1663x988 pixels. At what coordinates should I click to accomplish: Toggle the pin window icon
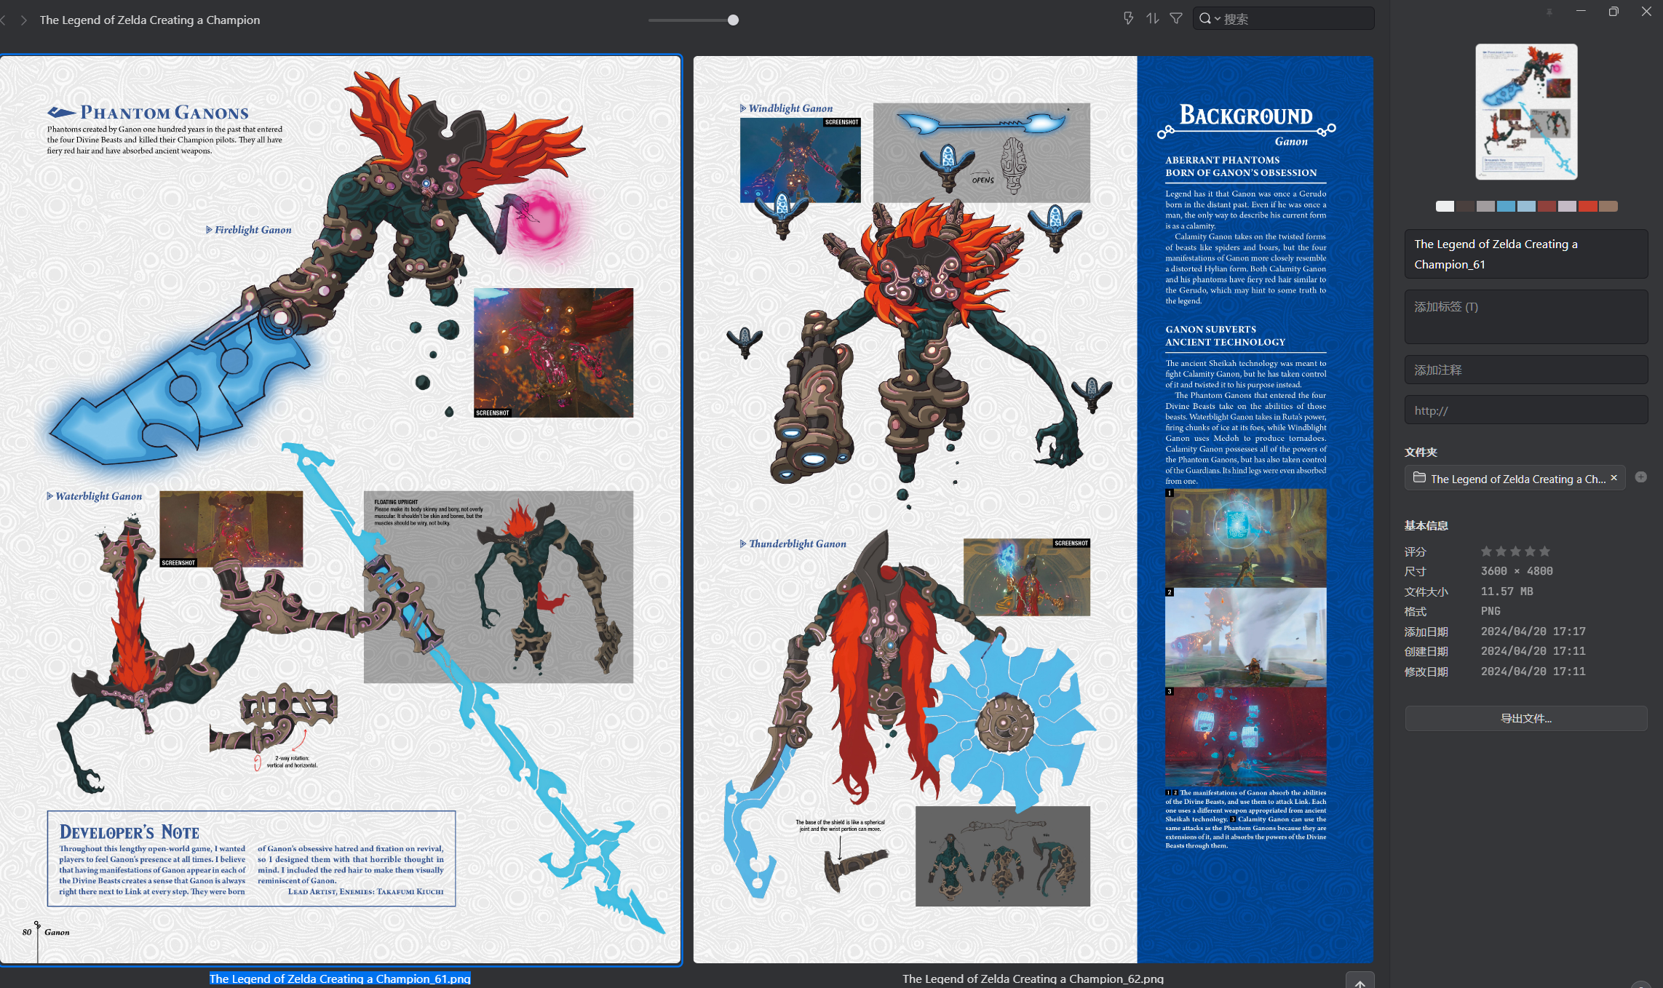pyautogui.click(x=1549, y=12)
